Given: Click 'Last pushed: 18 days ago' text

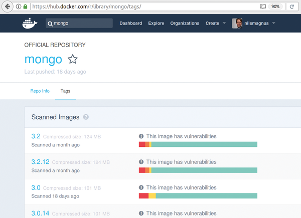Looking at the screenshot, I should [x=55, y=72].
